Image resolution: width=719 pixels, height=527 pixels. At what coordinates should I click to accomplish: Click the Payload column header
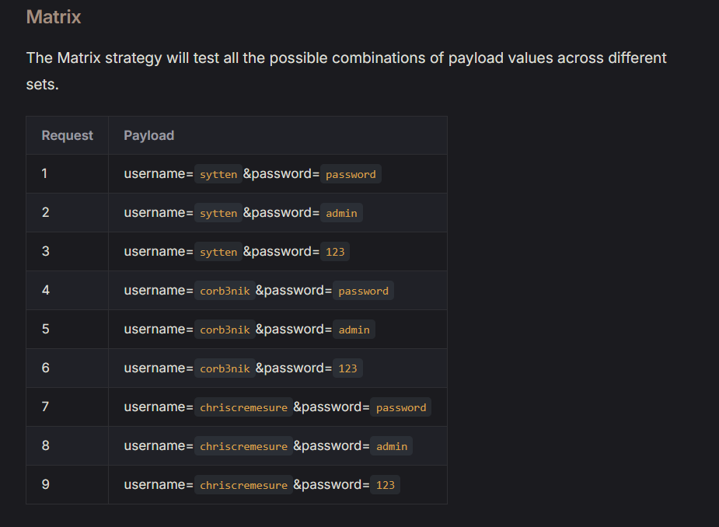click(x=148, y=135)
